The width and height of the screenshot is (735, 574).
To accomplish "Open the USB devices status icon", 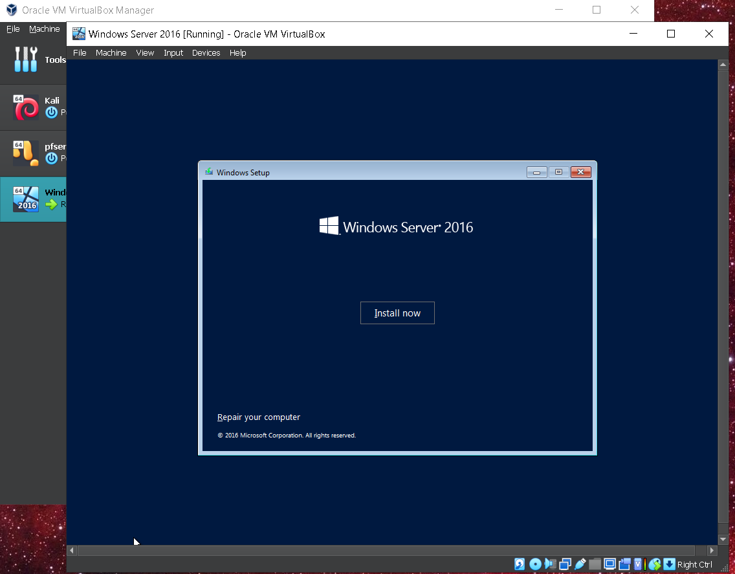I will [580, 564].
